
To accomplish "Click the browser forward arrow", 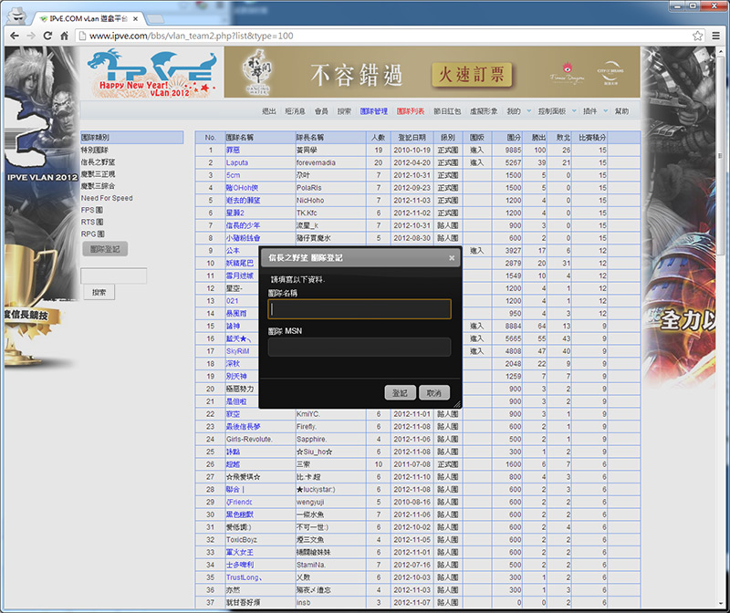I will (31, 36).
